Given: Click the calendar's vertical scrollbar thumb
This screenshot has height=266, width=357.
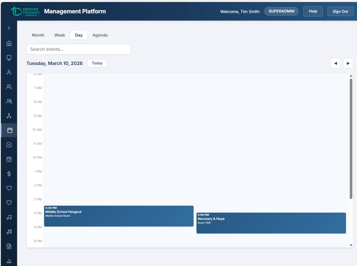Looking at the screenshot, I should 351,139.
